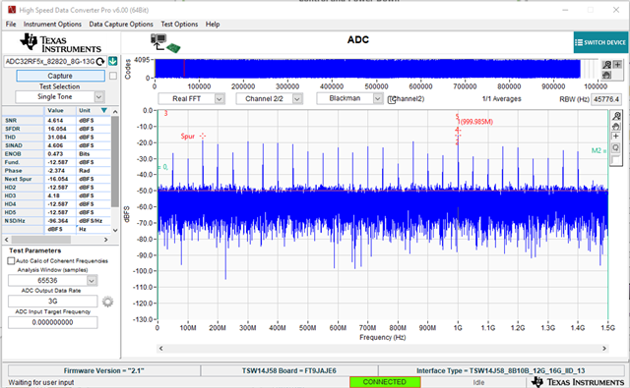
Task: Click the pan hand icon on the codes graph
Action: pyautogui.click(x=606, y=75)
